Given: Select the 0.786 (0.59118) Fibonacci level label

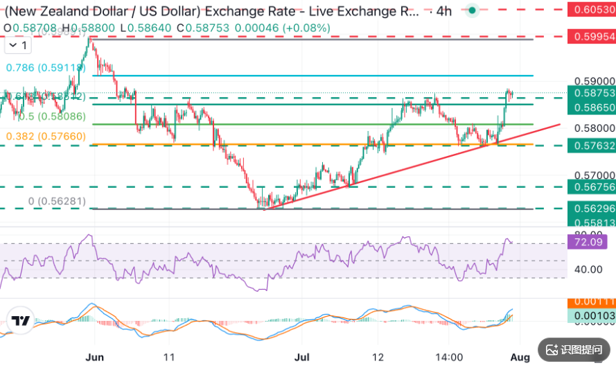Looking at the screenshot, I should [x=46, y=68].
